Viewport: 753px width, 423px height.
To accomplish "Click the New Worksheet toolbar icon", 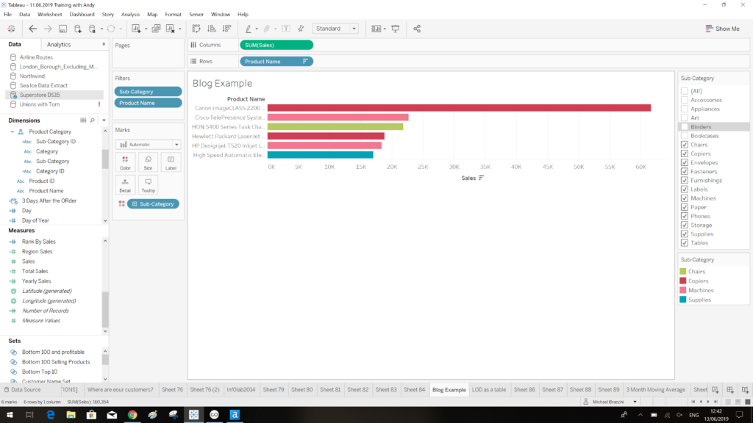I will click(x=136, y=29).
